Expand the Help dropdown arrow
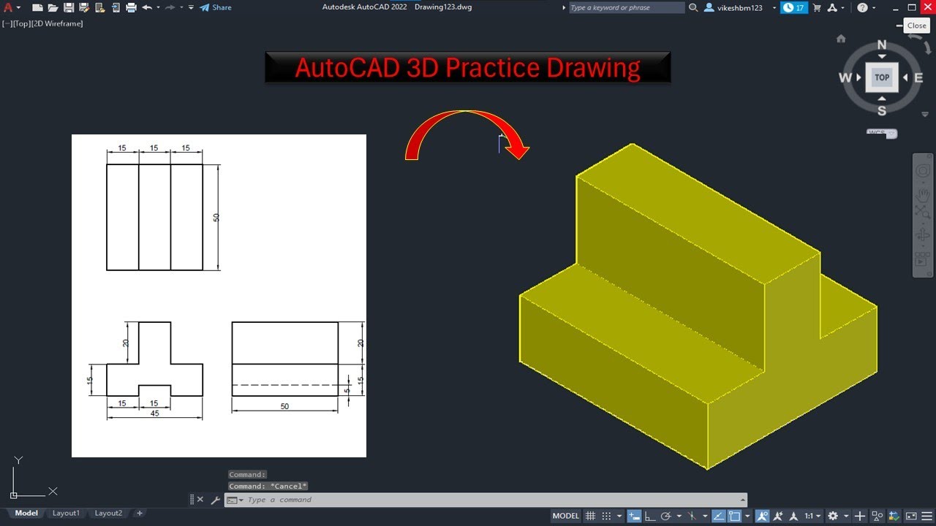Image resolution: width=936 pixels, height=526 pixels. coord(874,7)
